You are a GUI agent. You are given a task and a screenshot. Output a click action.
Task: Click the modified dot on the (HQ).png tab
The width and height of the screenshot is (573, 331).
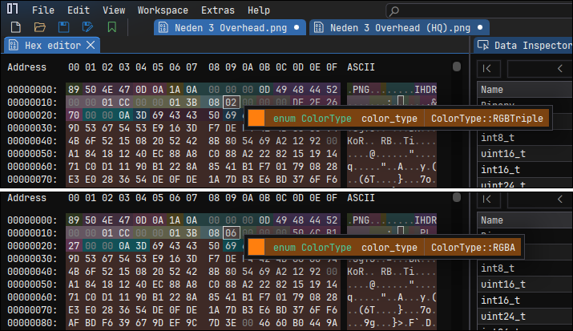pos(480,27)
